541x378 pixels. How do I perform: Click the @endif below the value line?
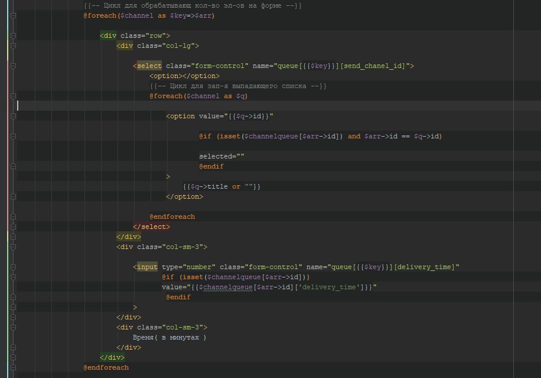(x=178, y=297)
